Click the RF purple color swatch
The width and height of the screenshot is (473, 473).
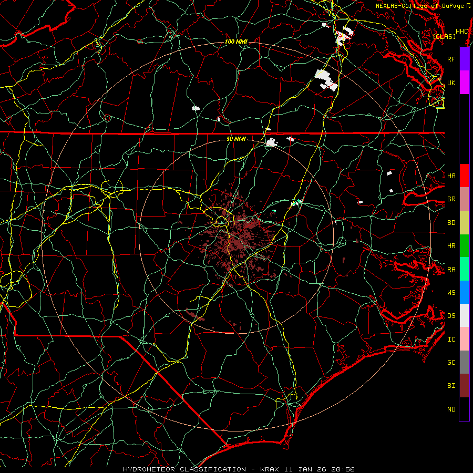click(x=464, y=59)
